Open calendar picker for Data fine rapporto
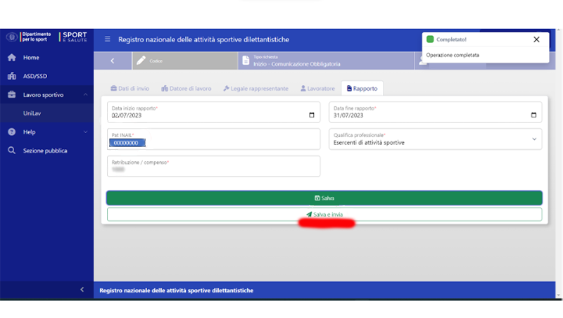This screenshot has height=318, width=563. tap(533, 115)
